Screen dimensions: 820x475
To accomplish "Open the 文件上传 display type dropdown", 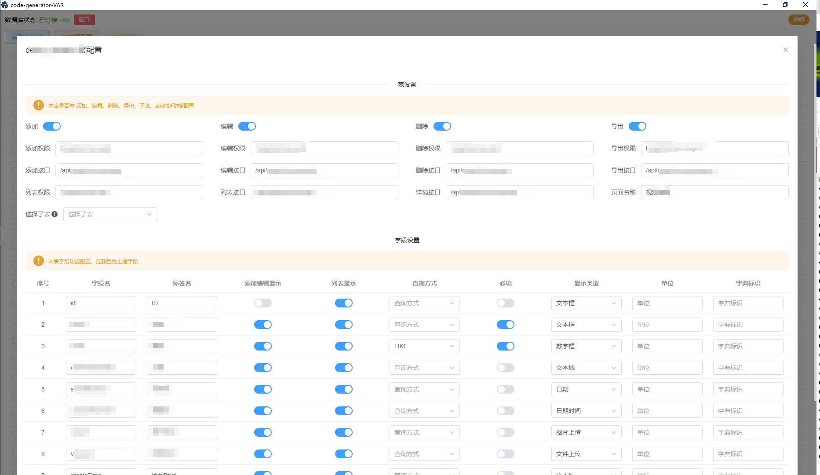I will pyautogui.click(x=587, y=454).
